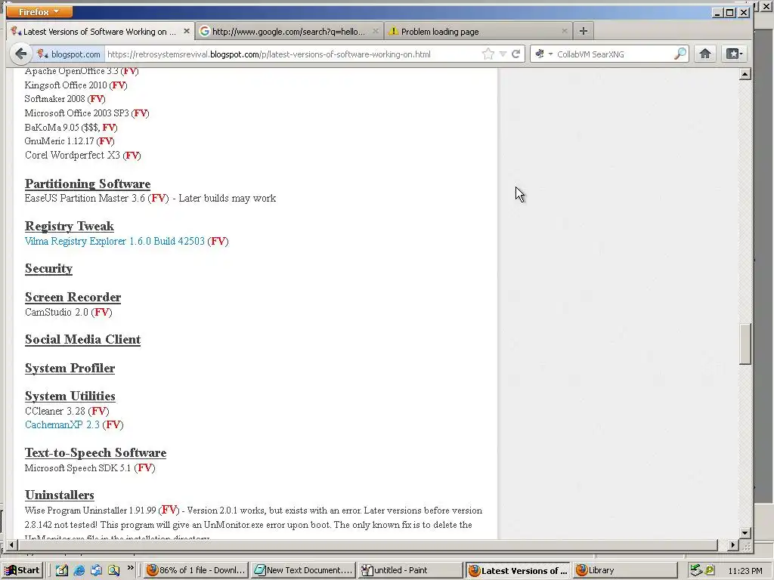This screenshot has width=774, height=580.
Task: Click the third quick launch icon
Action: tap(96, 570)
